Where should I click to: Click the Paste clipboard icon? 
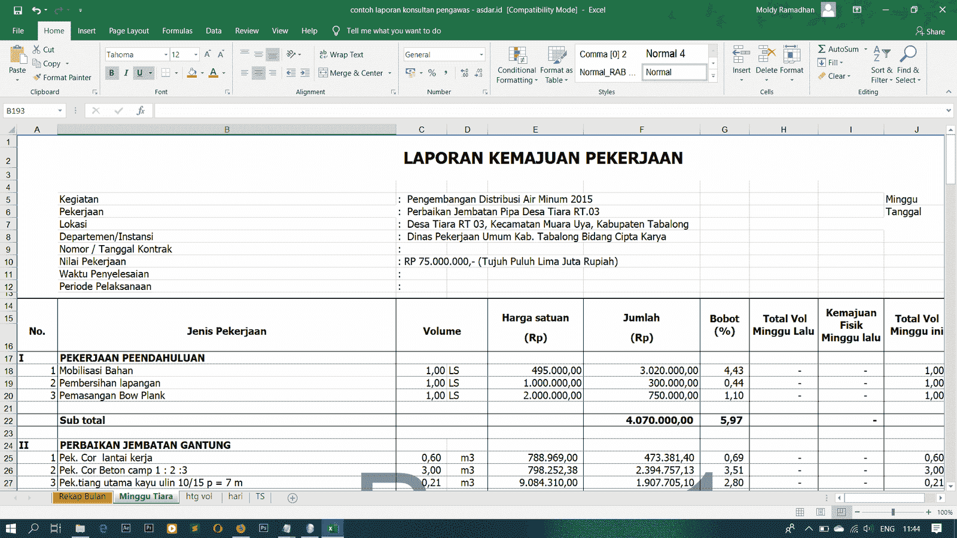(17, 56)
